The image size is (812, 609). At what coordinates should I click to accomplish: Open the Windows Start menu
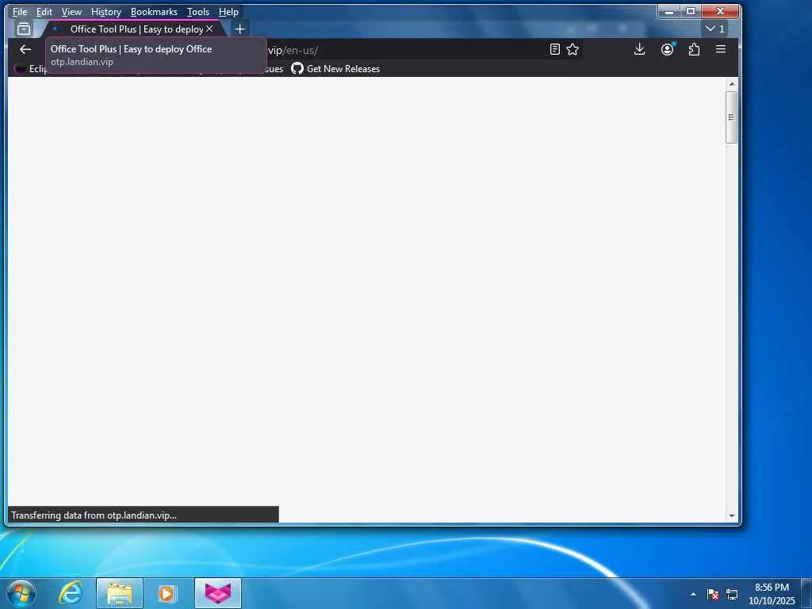[21, 593]
